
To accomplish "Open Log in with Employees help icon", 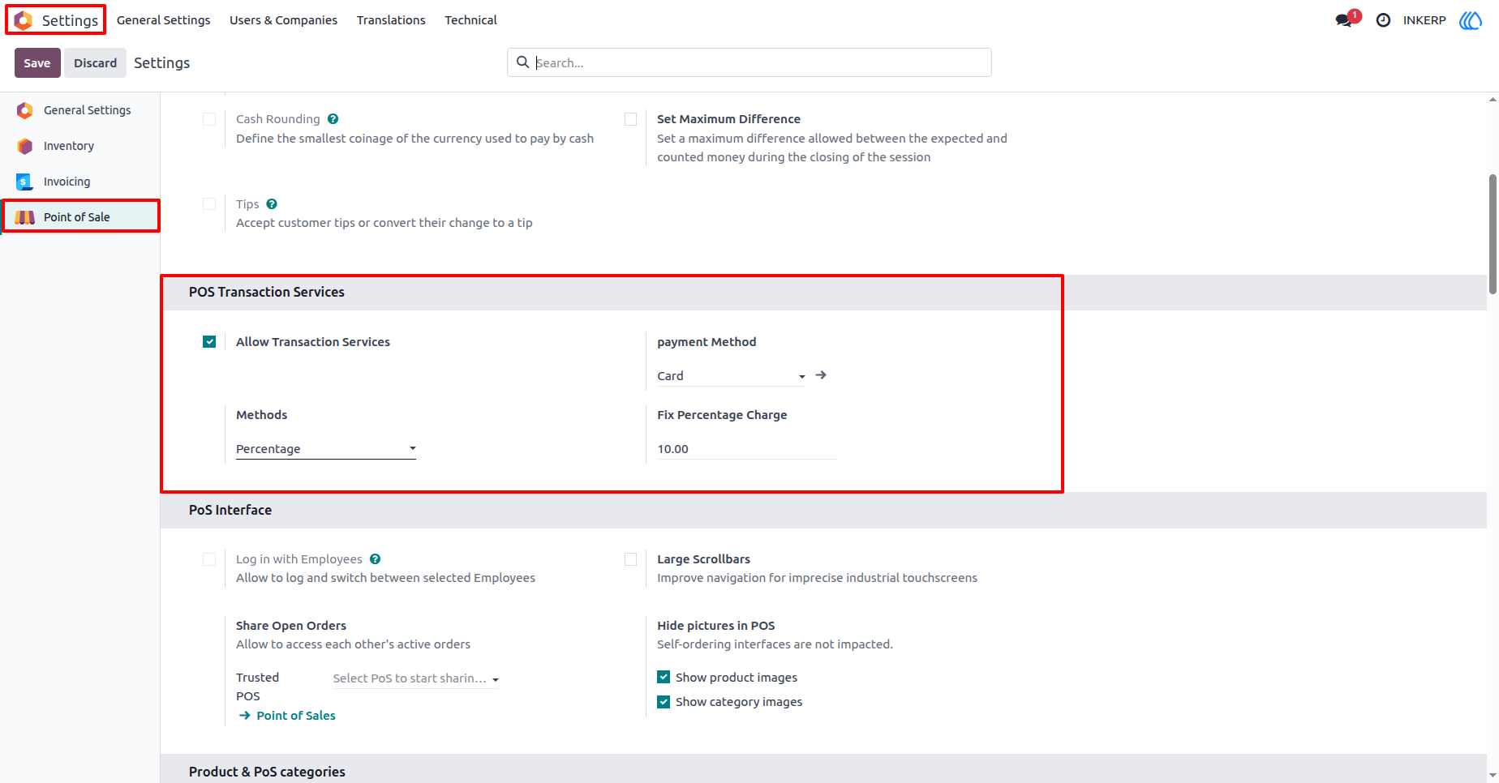I will 376,559.
